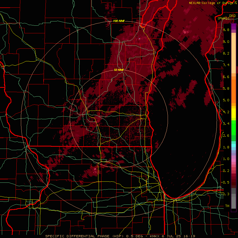Click the 'DKD' product code label
This screenshot has height=238, width=238.
[x=232, y=16]
